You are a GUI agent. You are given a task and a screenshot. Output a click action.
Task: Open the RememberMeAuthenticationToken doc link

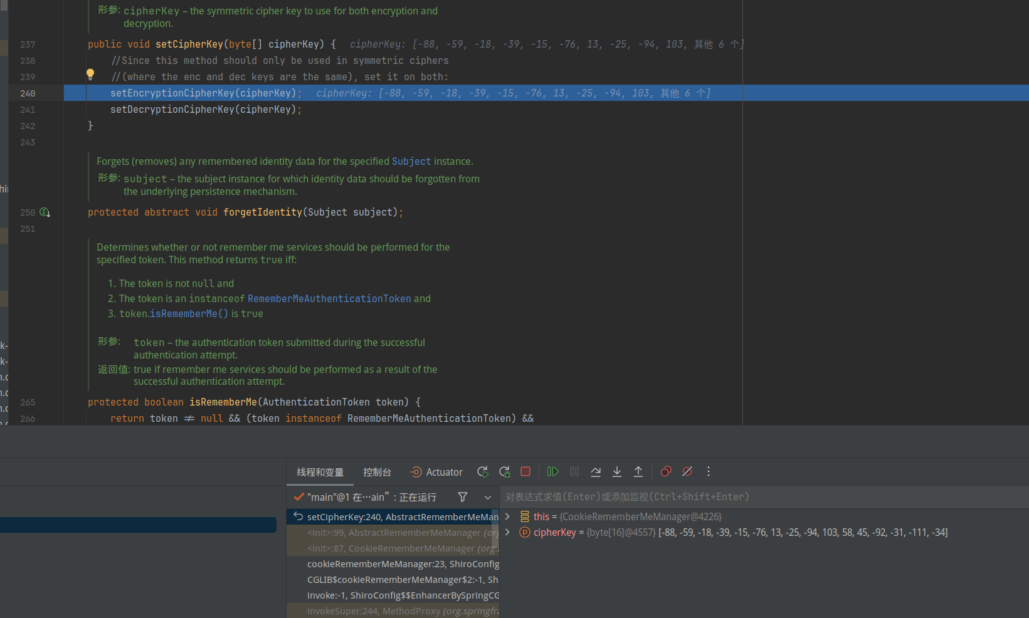point(329,299)
